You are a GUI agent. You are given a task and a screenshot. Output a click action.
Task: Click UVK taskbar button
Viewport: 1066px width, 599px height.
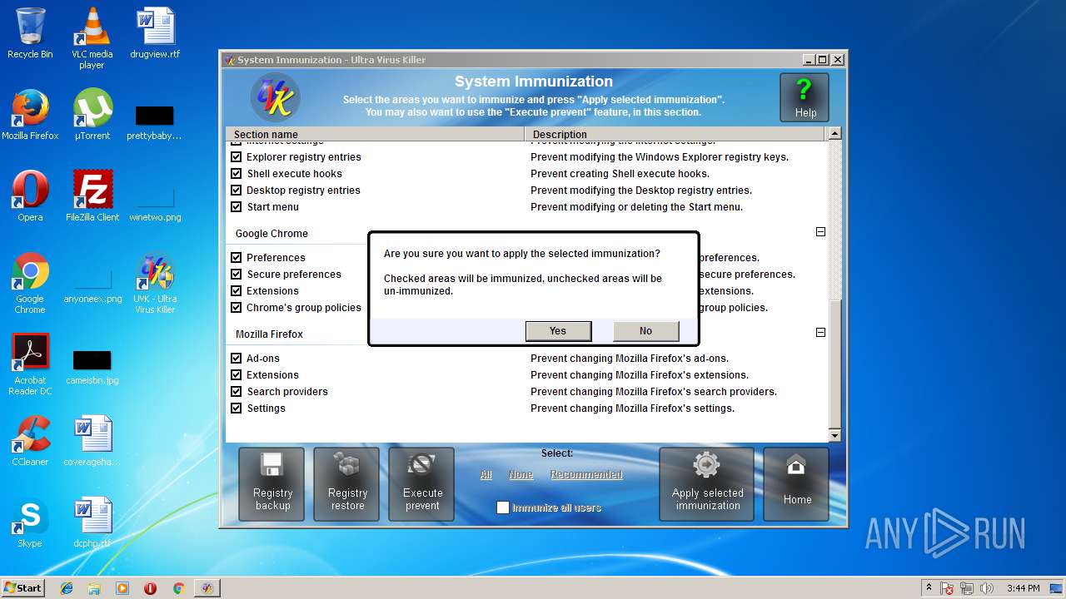(x=207, y=588)
